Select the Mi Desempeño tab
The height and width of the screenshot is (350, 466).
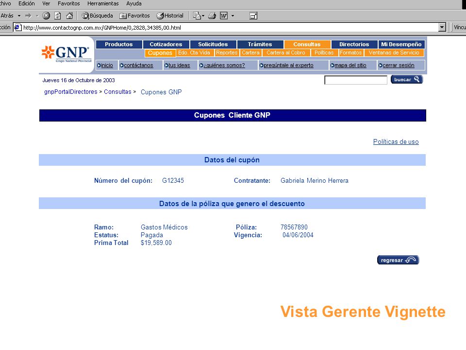(x=401, y=44)
